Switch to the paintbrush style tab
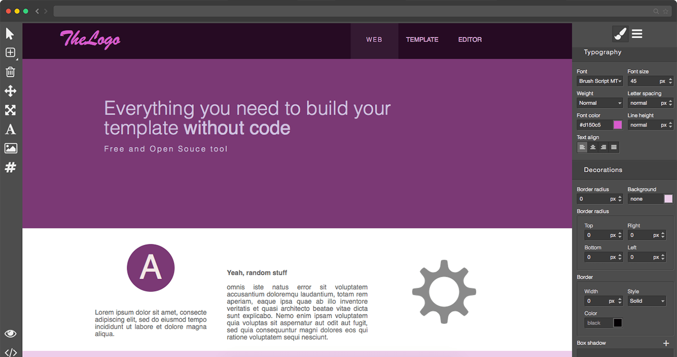The image size is (677, 357). 620,33
